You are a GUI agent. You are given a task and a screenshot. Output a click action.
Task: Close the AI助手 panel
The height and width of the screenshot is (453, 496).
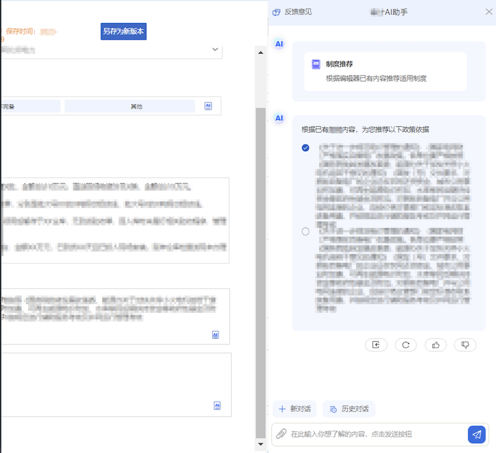(489, 12)
